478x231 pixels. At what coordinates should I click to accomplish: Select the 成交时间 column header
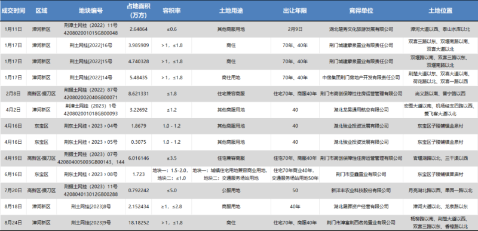pos(13,10)
